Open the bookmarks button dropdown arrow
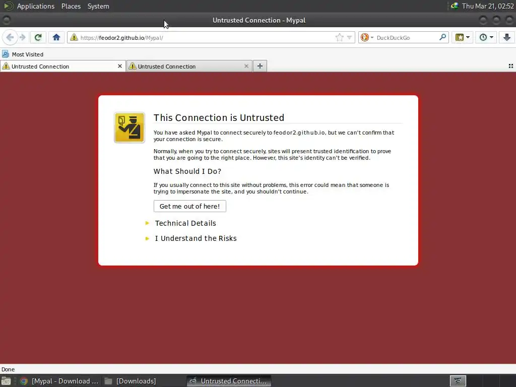The height and width of the screenshot is (387, 516). click(468, 37)
